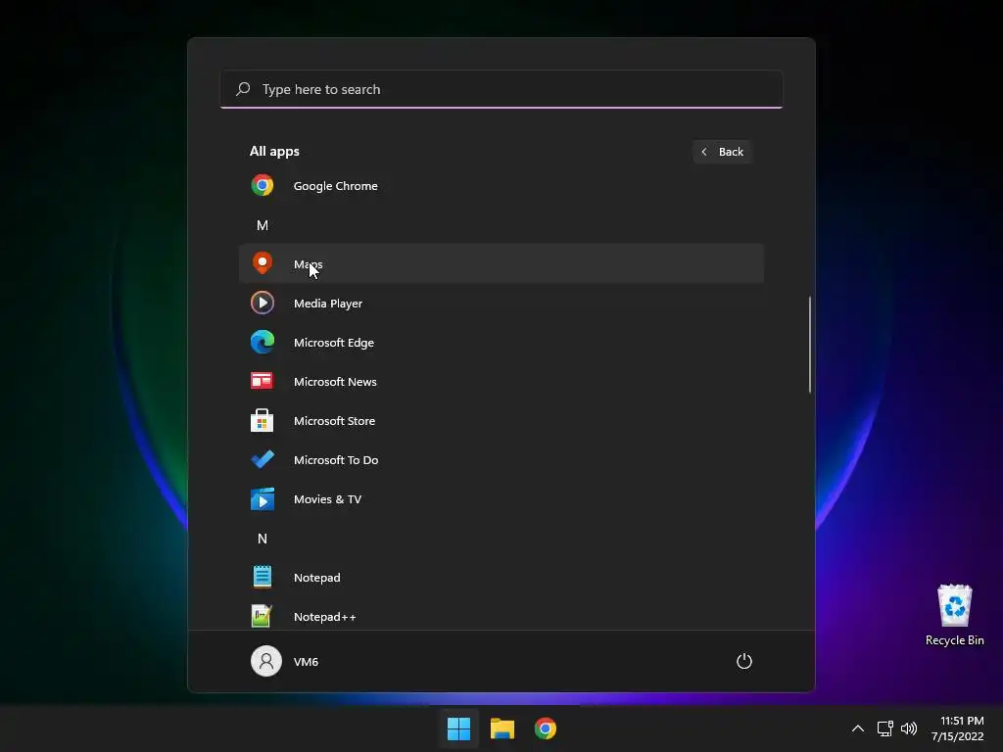Jump to letter M section header

263,225
